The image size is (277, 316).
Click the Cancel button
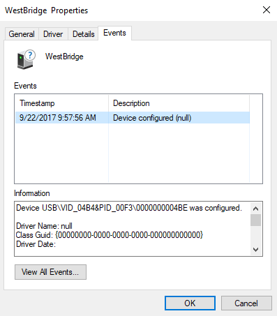click(246, 303)
